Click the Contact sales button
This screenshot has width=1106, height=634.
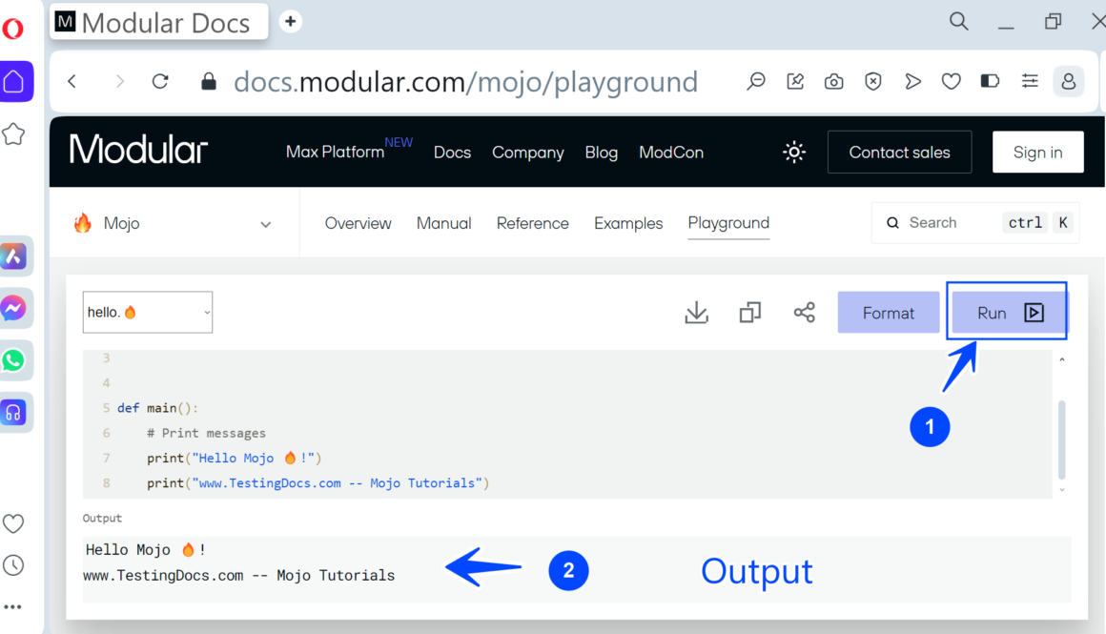899,153
